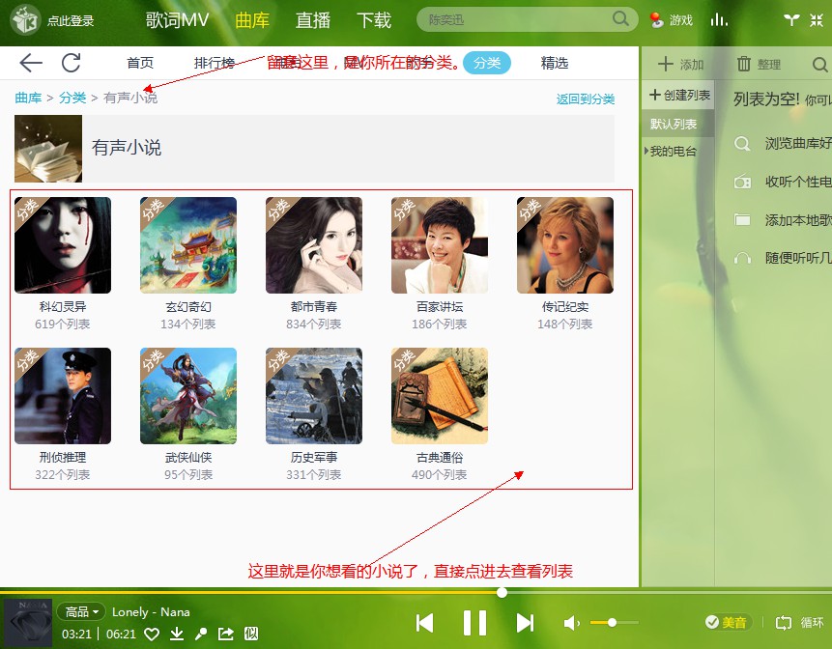Screen dimensions: 832x649
Task: Open the 排行榜 rankings tab
Action: 215,63
